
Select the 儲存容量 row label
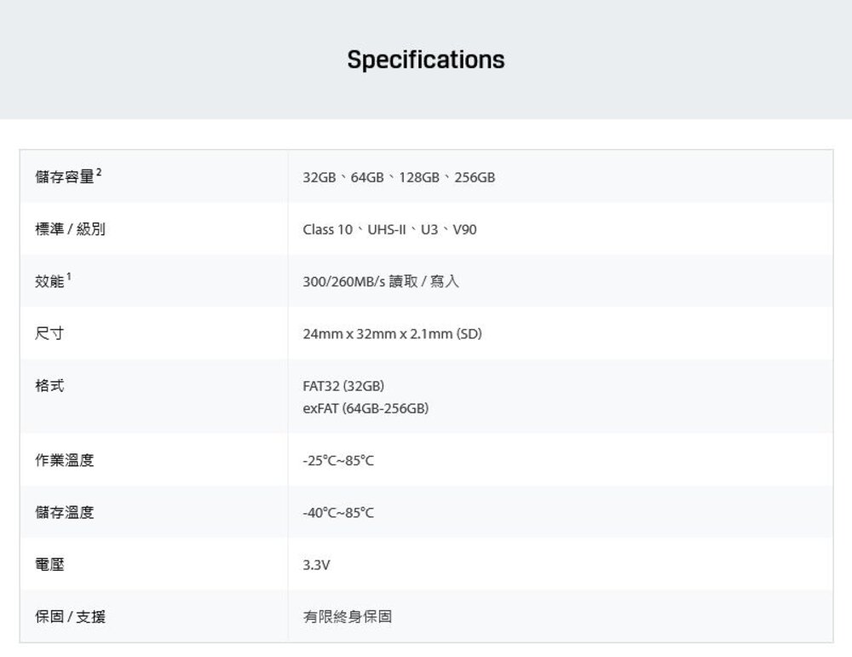click(64, 177)
